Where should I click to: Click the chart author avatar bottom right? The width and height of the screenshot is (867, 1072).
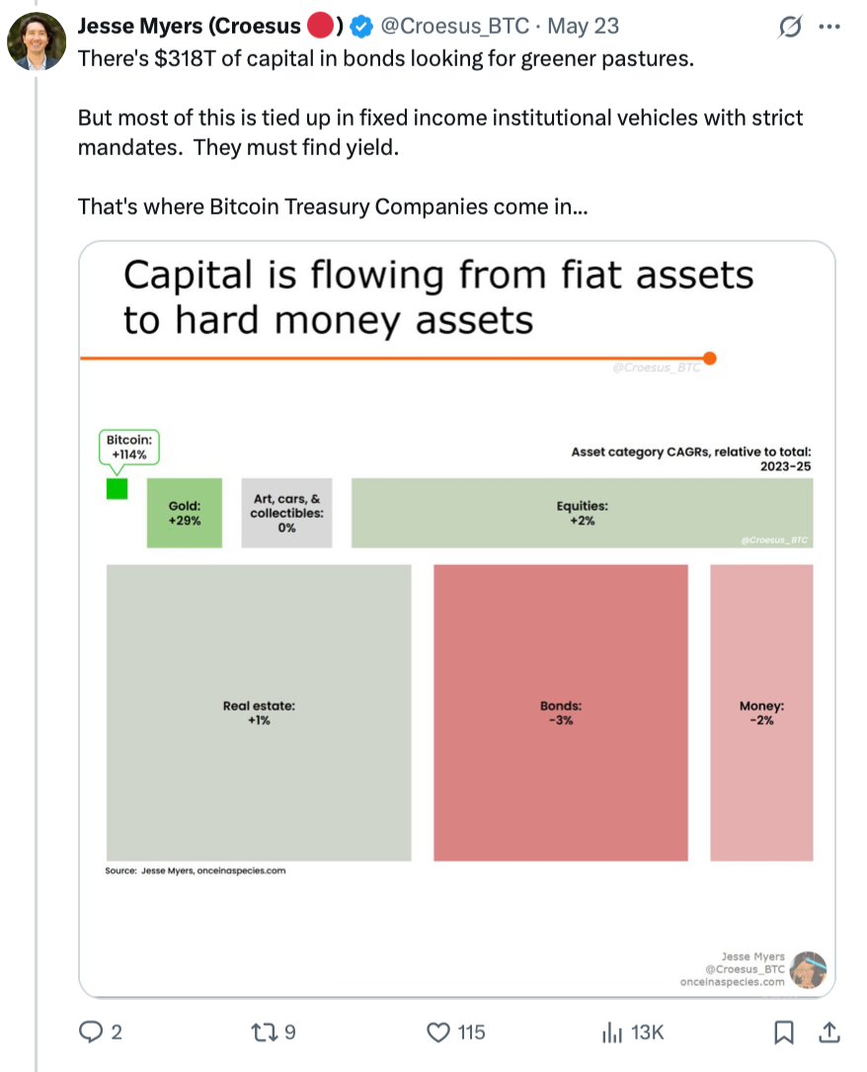(x=808, y=969)
